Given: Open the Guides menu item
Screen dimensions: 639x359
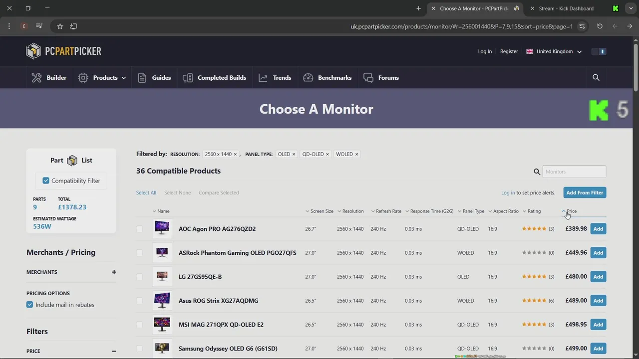Looking at the screenshot, I should click(154, 77).
